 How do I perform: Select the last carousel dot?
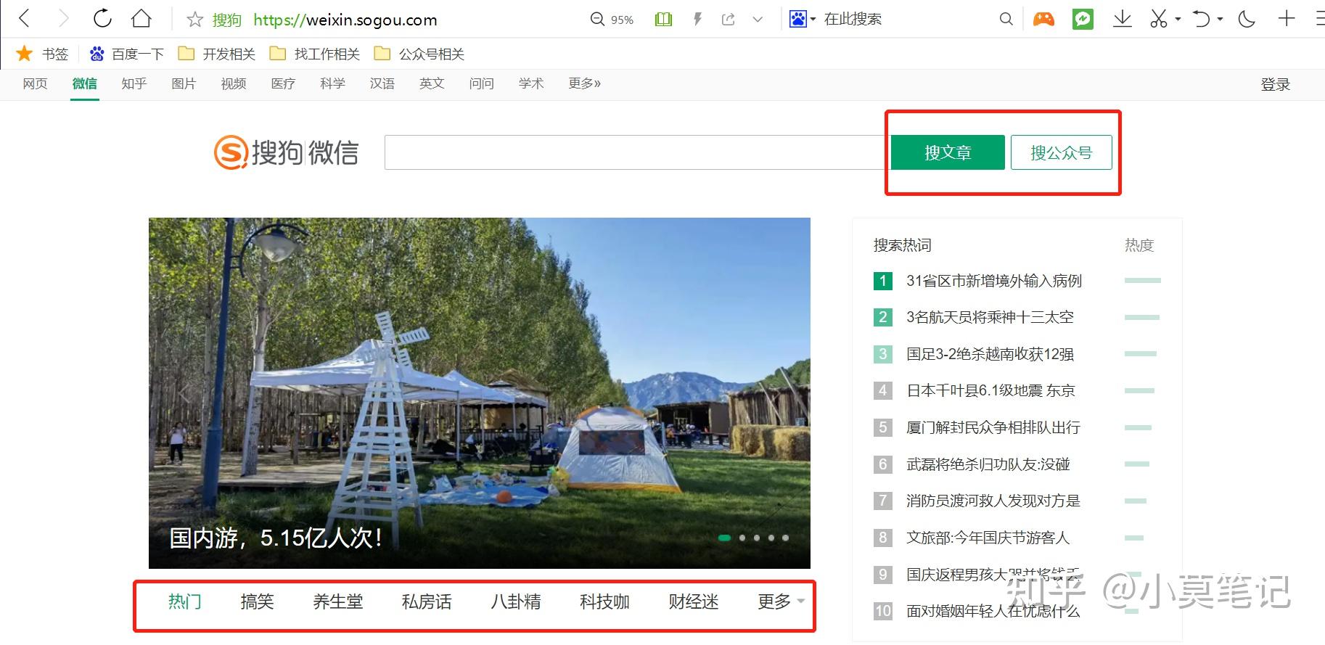click(x=785, y=538)
